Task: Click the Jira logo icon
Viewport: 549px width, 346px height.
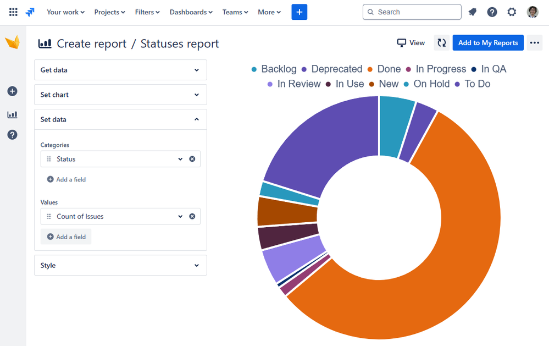Action: [x=30, y=12]
